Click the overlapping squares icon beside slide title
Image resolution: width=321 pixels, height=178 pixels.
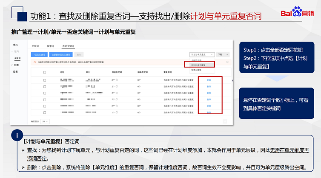pyautogui.click(x=17, y=15)
